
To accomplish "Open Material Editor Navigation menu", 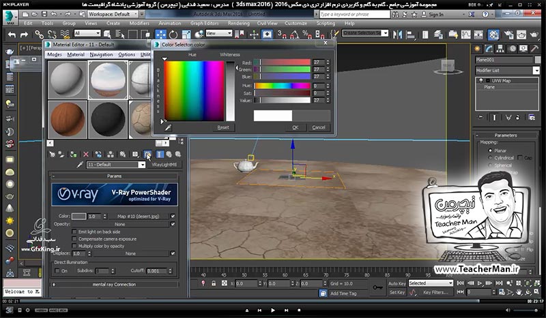I will pos(101,54).
